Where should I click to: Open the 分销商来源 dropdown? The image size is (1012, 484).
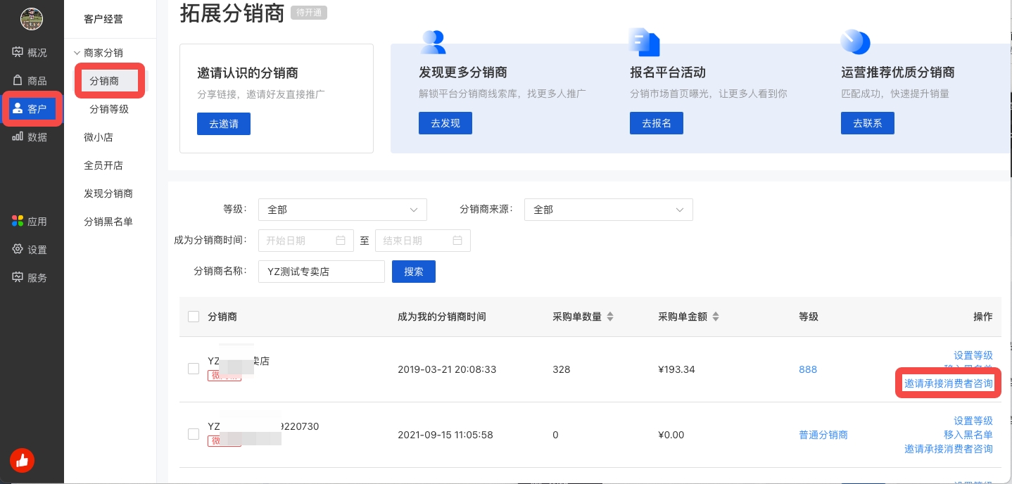point(609,210)
